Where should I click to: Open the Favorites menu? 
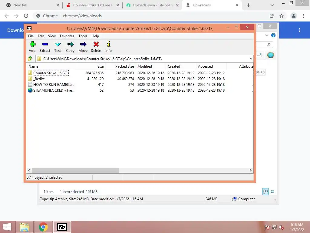coord(67,36)
